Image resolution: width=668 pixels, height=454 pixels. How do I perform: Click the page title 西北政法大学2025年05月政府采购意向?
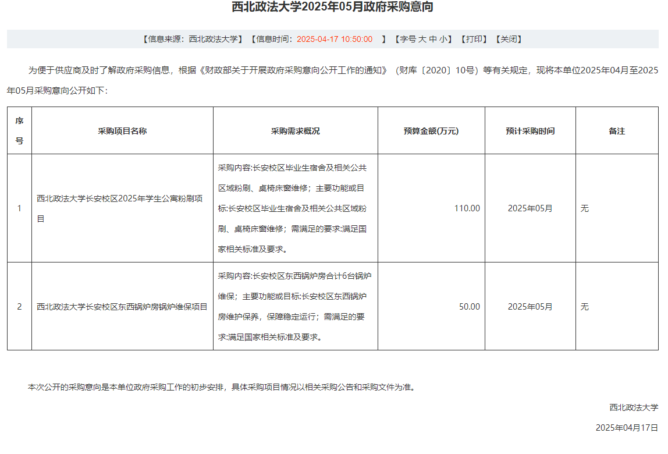(x=332, y=7)
